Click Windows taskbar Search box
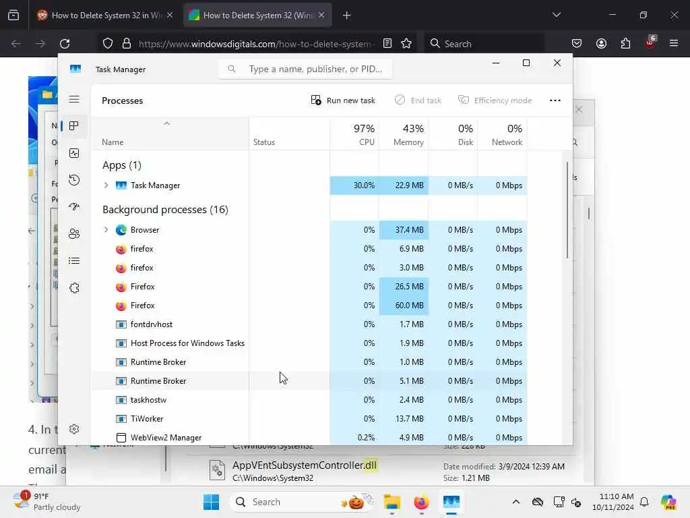690x518 pixels. [x=303, y=502]
